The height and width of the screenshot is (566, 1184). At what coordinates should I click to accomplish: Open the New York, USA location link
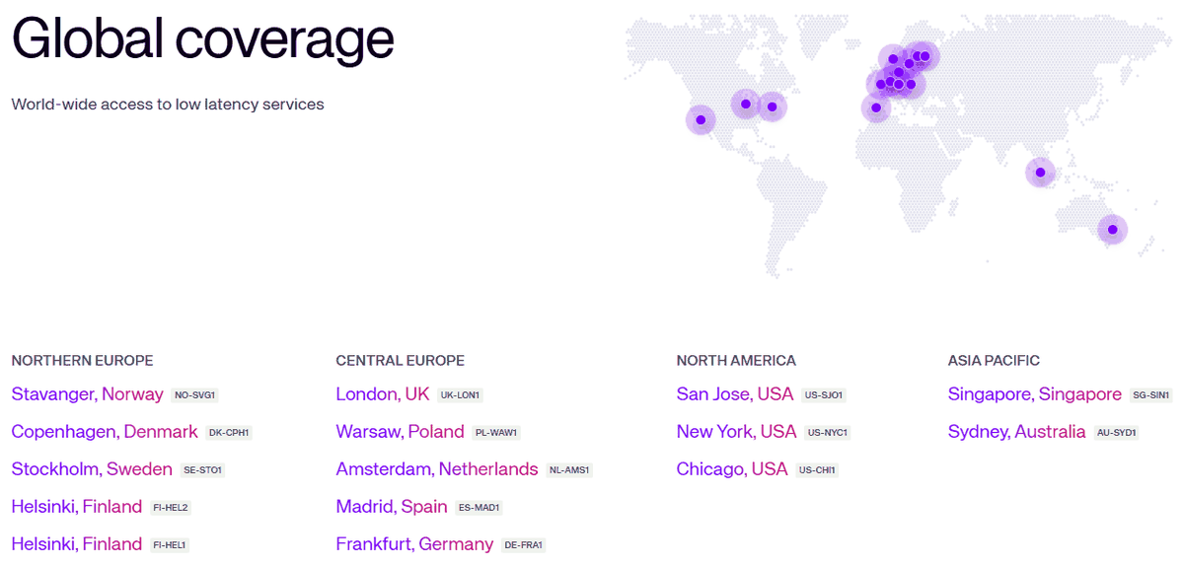pyautogui.click(x=736, y=432)
